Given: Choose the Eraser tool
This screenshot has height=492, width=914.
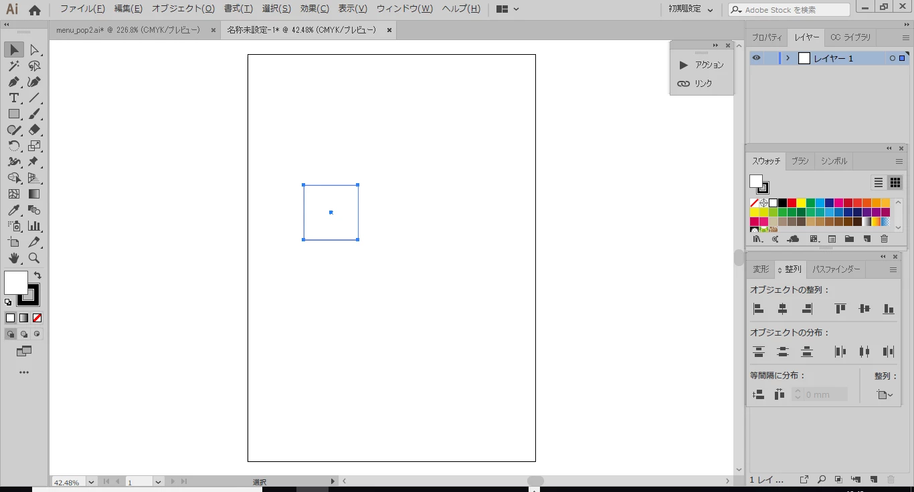Looking at the screenshot, I should [x=35, y=130].
